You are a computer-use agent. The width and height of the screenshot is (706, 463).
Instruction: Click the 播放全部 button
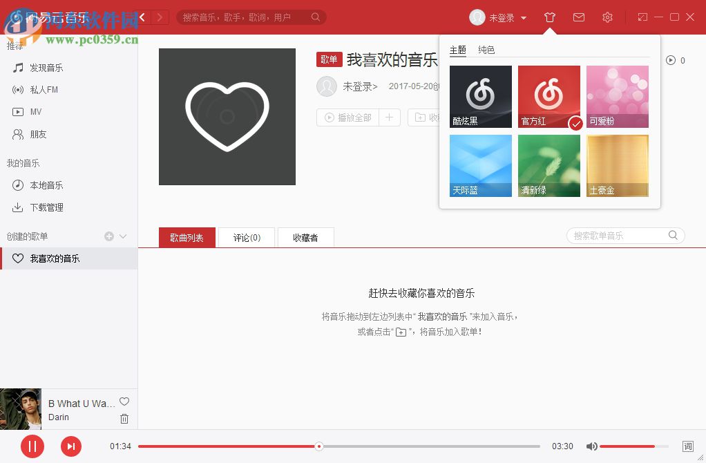click(x=353, y=117)
